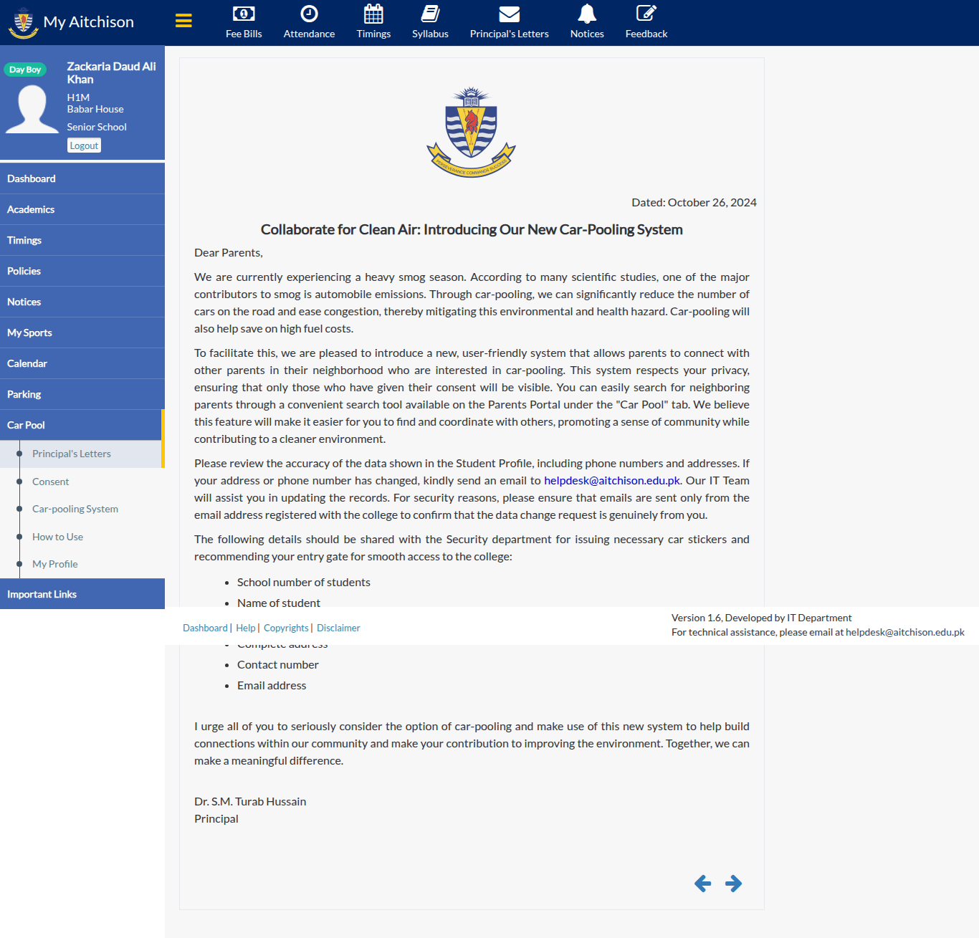
Task: Expand My Sports in the sidebar
Action: click(x=82, y=332)
